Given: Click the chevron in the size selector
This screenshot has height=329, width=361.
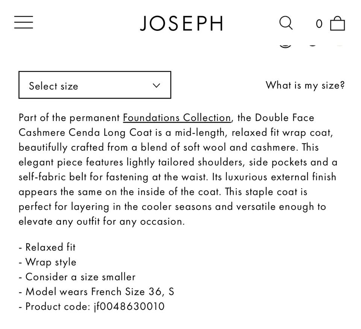Looking at the screenshot, I should 156,85.
